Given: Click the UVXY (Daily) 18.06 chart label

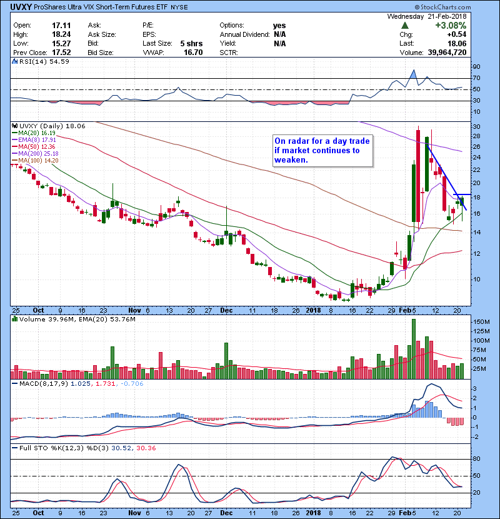Looking at the screenshot, I should 52,126.
